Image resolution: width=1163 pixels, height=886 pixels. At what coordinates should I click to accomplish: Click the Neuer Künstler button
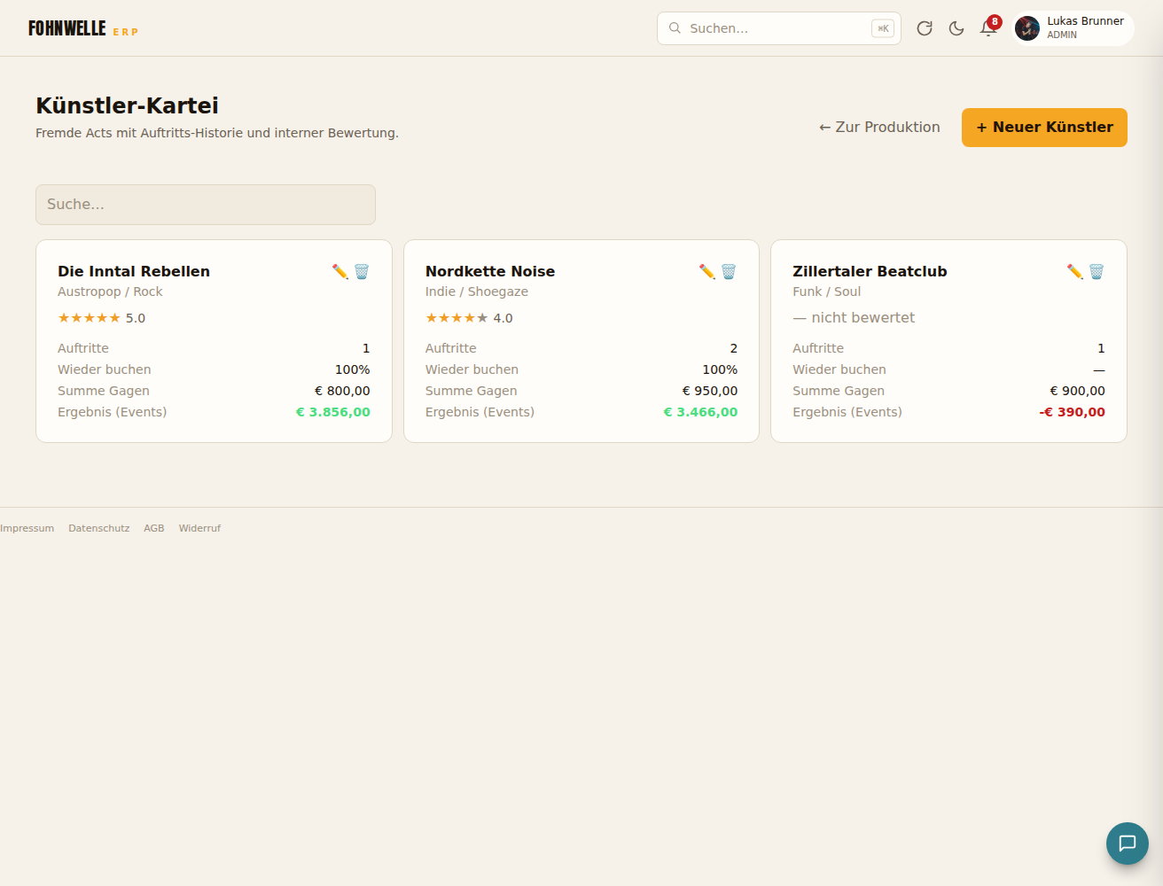pos(1044,128)
